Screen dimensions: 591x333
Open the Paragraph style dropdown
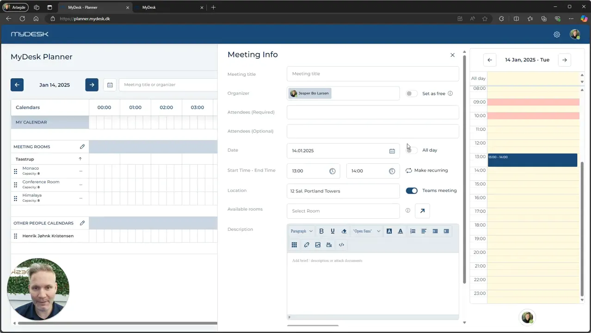[302, 231]
